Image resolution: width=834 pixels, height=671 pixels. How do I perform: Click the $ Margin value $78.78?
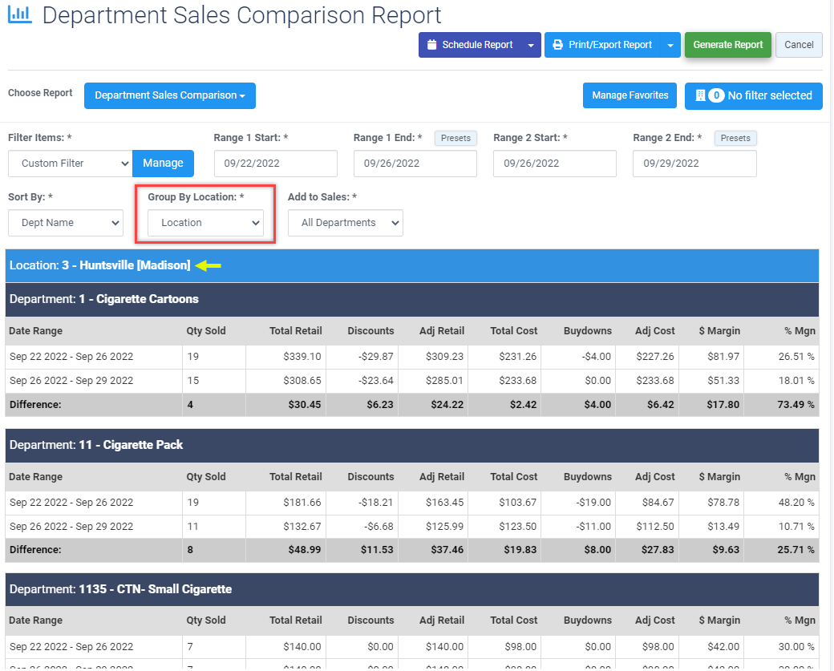[x=723, y=503]
